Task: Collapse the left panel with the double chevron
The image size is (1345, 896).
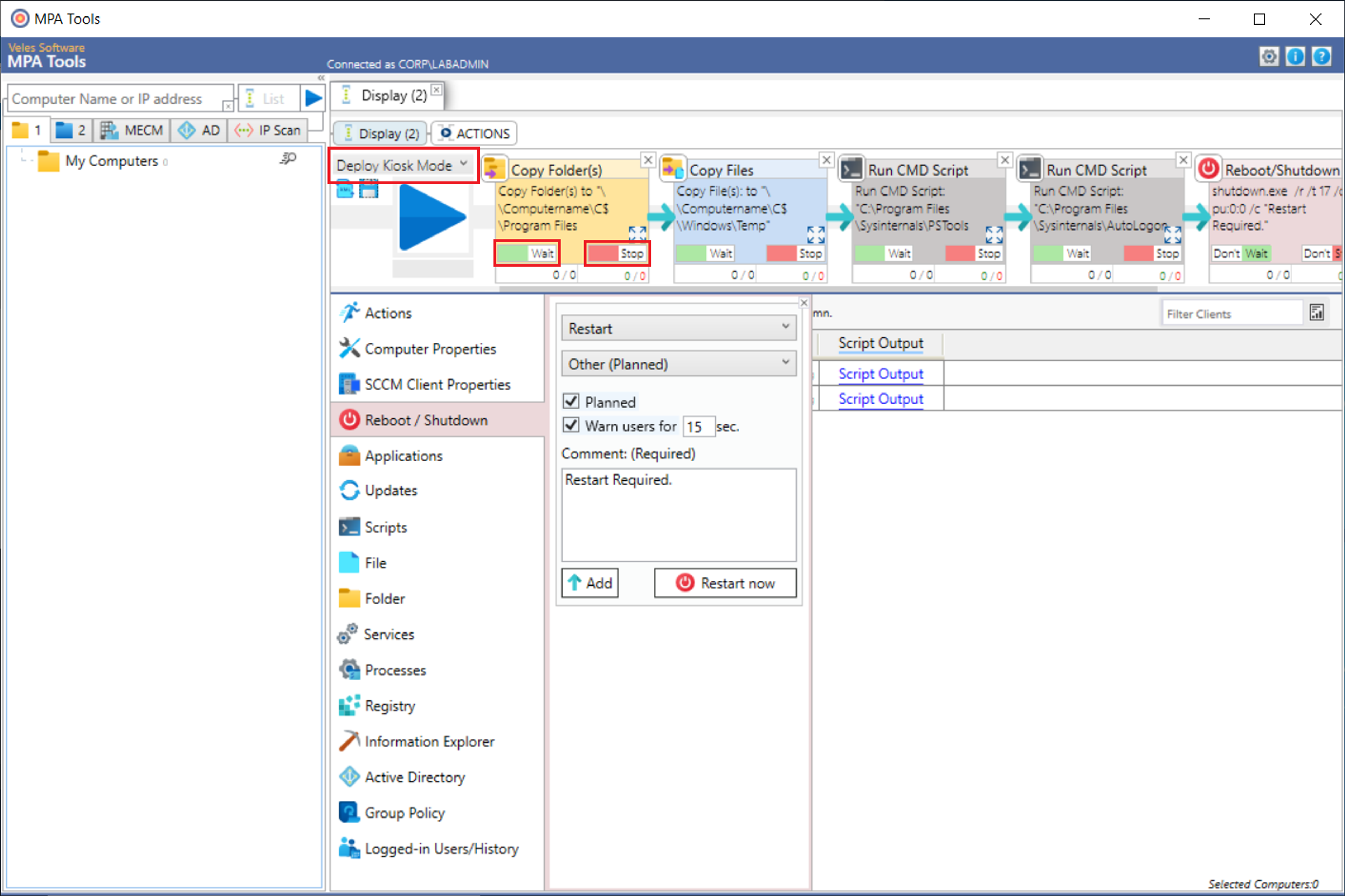Action: 321,78
